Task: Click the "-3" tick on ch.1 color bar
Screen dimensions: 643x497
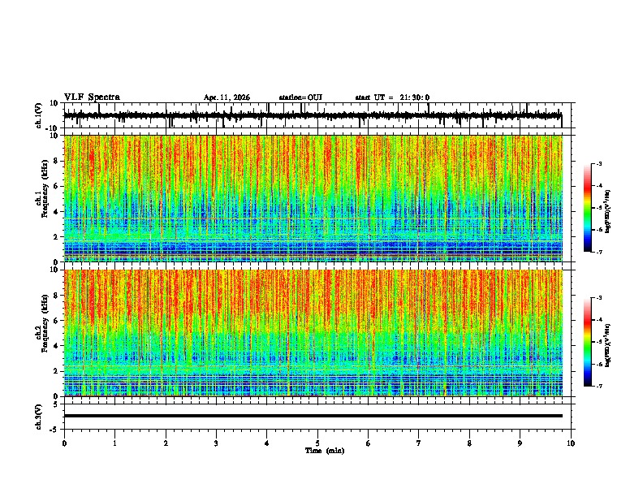Action: coord(598,163)
